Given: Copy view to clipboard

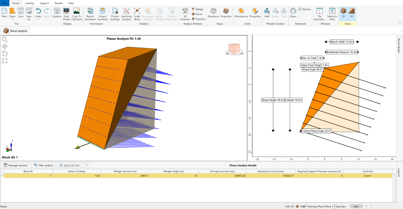Looking at the screenshot, I should coord(76,14).
